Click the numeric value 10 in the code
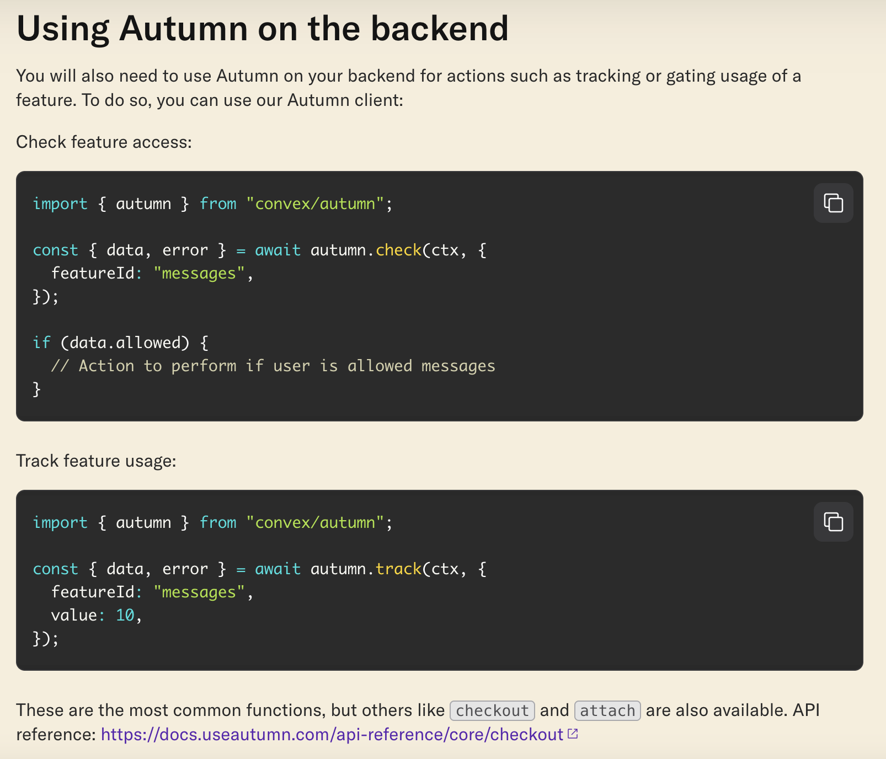 [125, 616]
